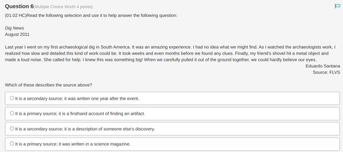This screenshot has width=343, height=152.
Task: Click the 'Source: FLVS' attribution
Action: point(326,72)
